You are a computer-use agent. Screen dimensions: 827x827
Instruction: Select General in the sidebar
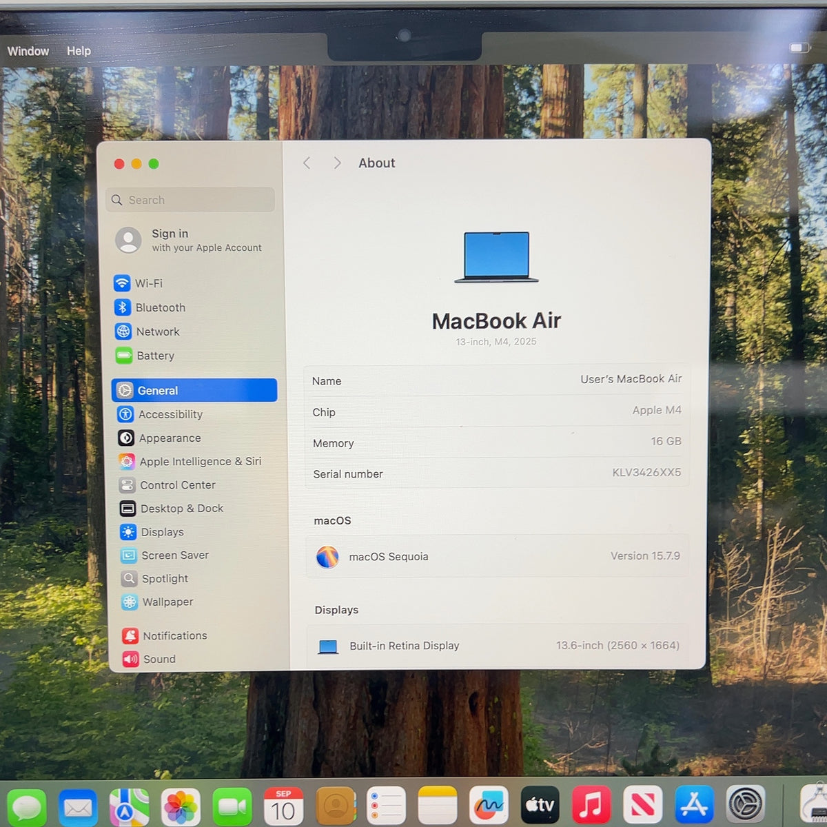(194, 390)
